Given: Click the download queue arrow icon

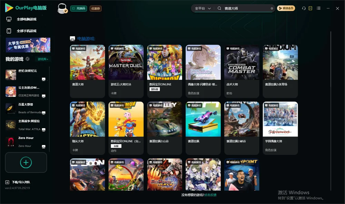Looking at the screenshot, I should (7, 182).
